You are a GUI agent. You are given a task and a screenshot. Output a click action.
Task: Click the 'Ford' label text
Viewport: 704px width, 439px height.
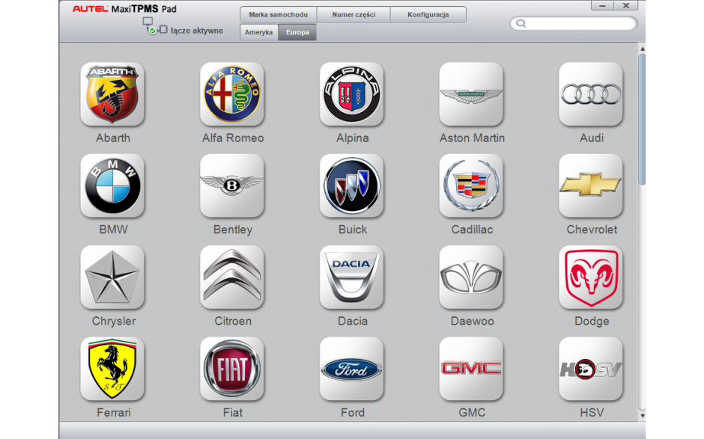click(x=353, y=413)
